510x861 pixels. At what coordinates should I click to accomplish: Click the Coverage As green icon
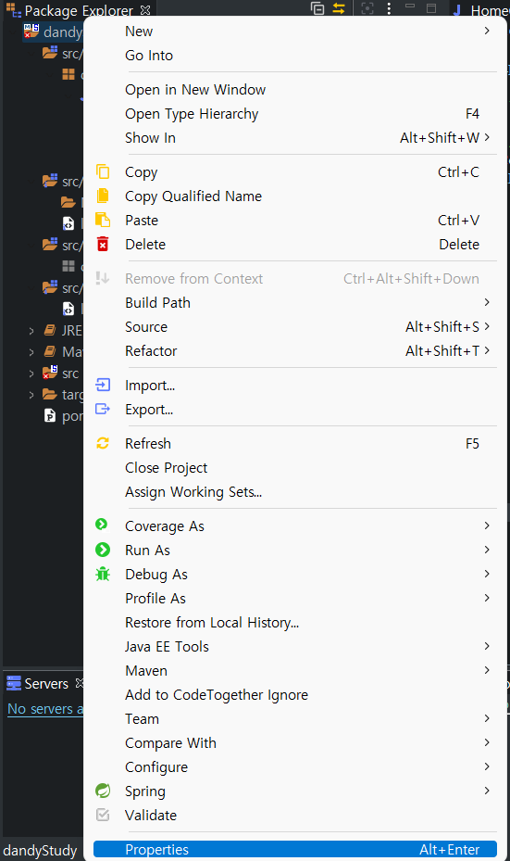[102, 525]
